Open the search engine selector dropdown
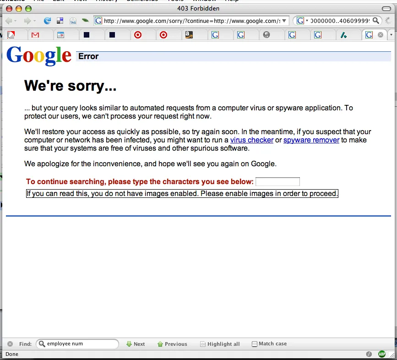Viewport: 397px width, 360px height. pyautogui.click(x=302, y=21)
